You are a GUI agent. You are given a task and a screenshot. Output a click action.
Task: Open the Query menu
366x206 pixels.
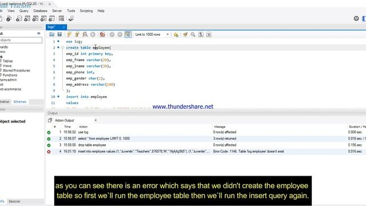point(24,11)
